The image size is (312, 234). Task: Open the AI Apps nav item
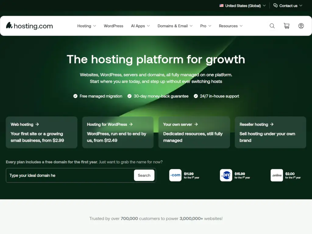point(138,26)
